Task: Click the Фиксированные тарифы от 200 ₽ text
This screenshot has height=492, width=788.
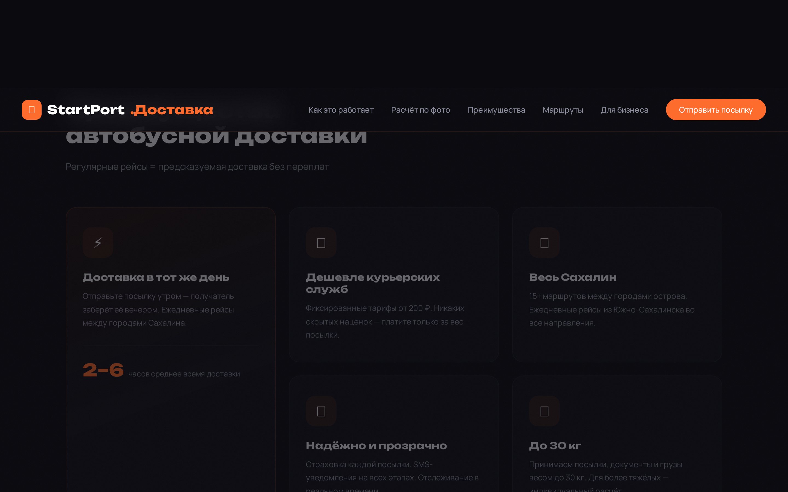Action: (385, 321)
